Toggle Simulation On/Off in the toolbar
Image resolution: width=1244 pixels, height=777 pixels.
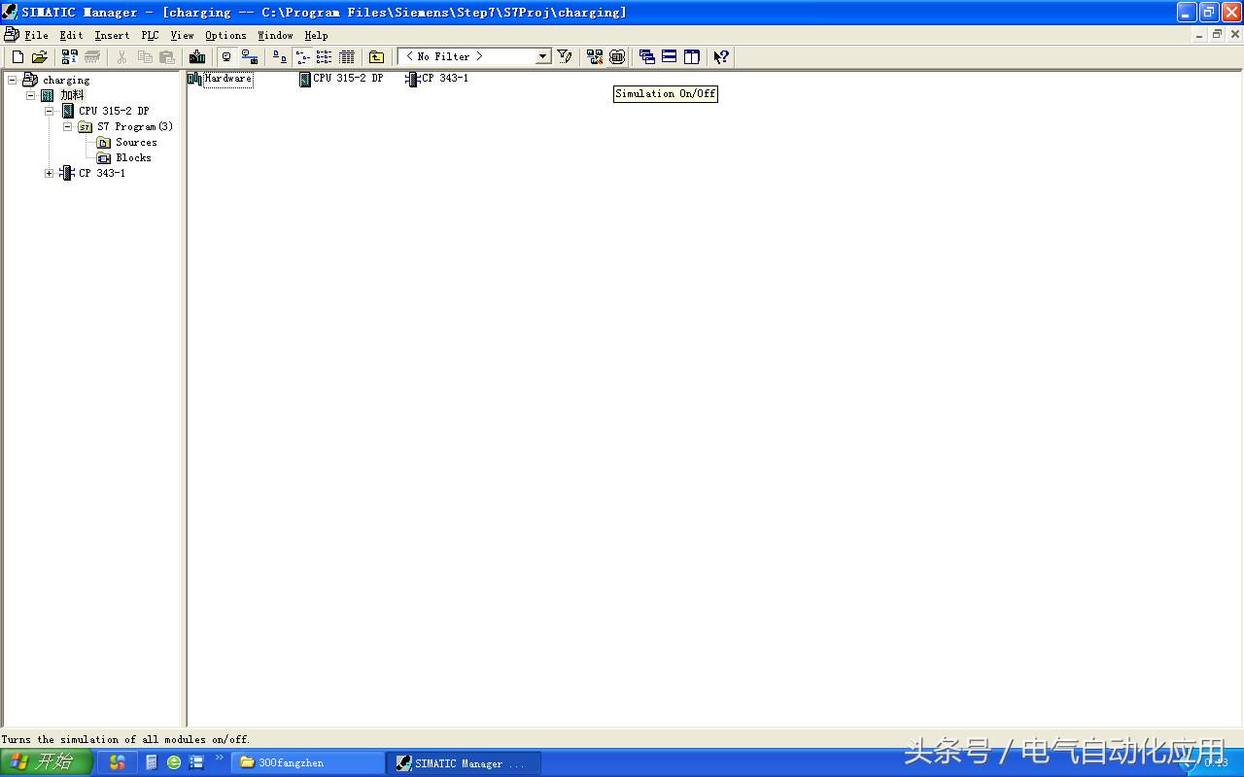617,57
